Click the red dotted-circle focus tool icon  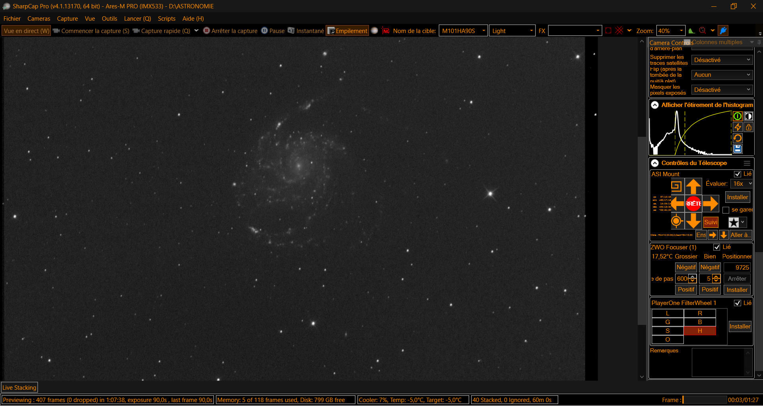tap(703, 31)
